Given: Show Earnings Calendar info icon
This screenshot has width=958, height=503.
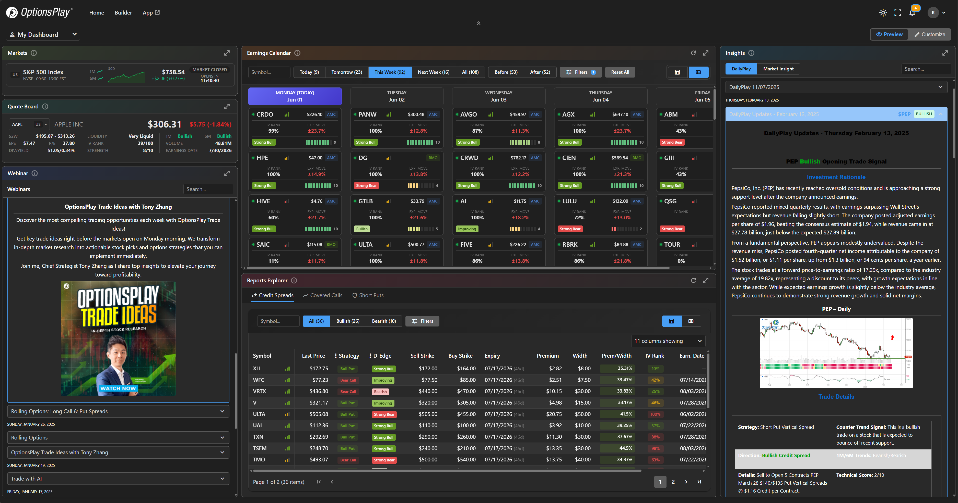Looking at the screenshot, I should pyautogui.click(x=298, y=53).
